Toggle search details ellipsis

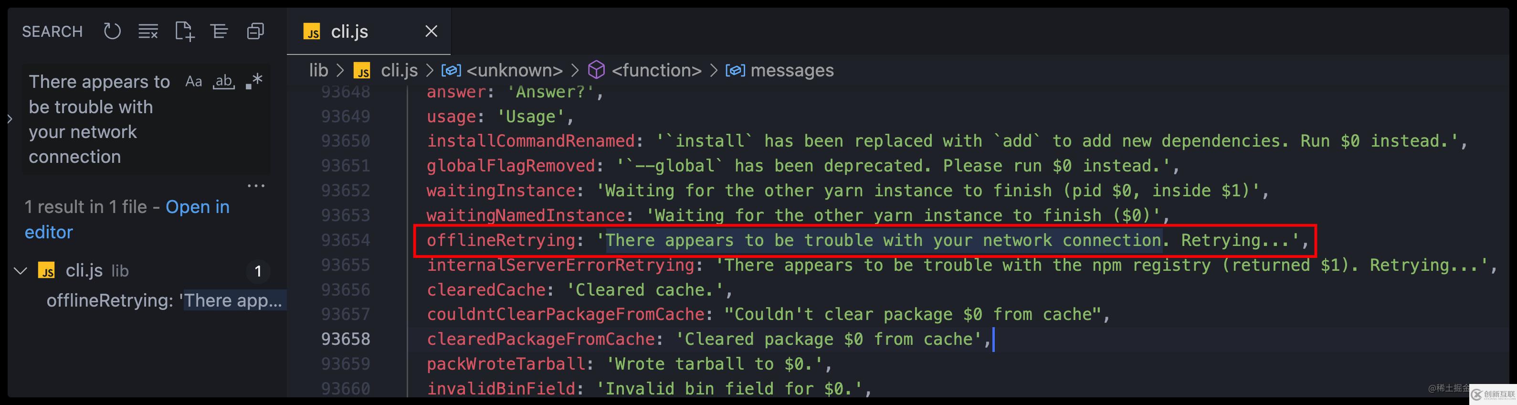[256, 186]
